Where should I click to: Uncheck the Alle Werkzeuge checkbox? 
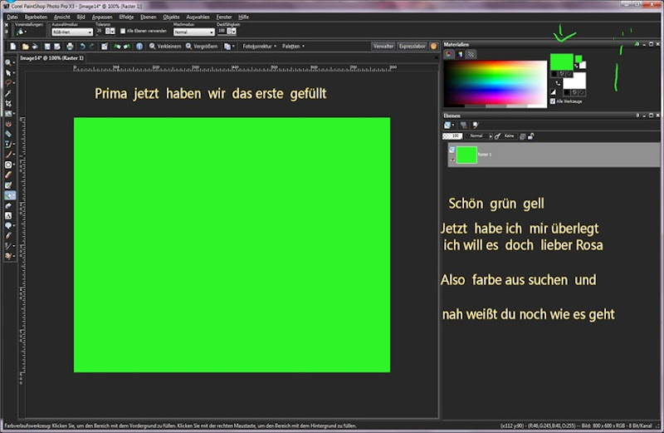click(x=553, y=101)
